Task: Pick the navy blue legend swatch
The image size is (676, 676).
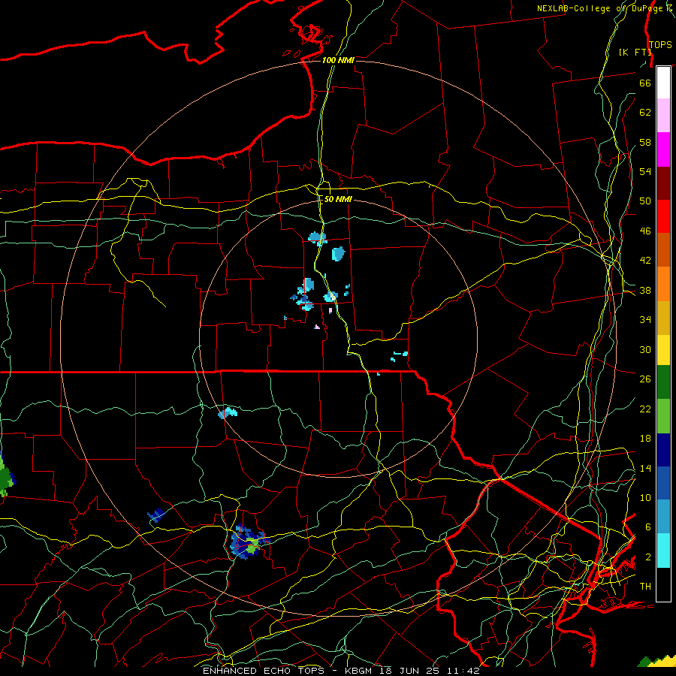Action: 663,451
